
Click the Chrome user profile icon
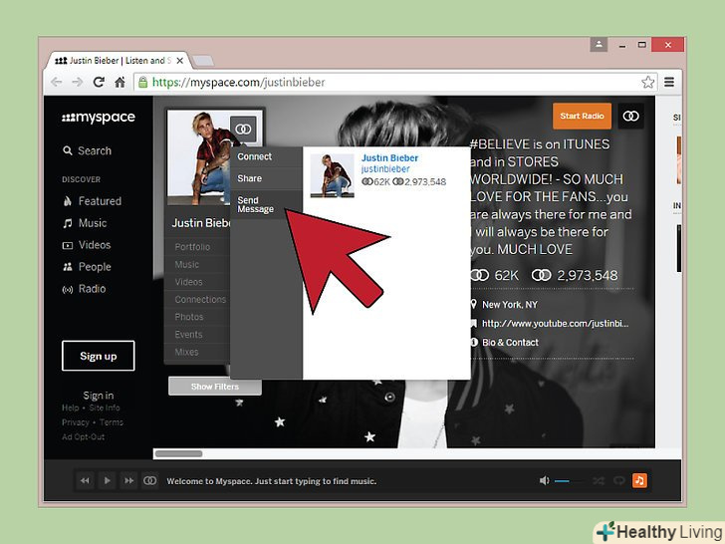[599, 45]
